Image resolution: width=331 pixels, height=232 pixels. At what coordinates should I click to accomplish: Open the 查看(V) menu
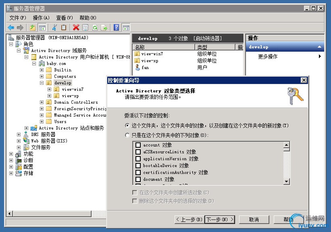pyautogui.click(x=65, y=18)
